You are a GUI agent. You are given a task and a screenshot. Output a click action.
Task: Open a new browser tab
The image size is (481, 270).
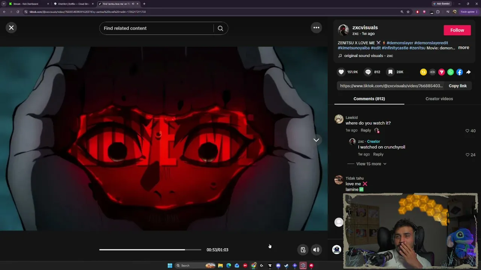[144, 4]
